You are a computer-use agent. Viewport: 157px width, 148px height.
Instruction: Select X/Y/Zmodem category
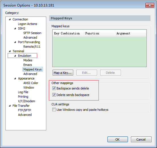(26, 101)
